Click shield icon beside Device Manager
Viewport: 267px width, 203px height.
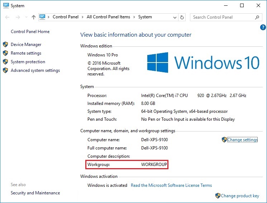(x=5, y=45)
